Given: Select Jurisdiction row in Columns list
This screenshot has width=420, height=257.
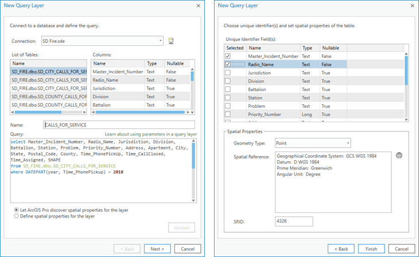Looking at the screenshot, I should click(141, 88).
